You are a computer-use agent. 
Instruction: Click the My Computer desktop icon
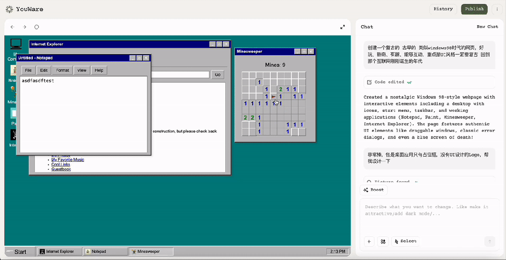click(x=16, y=44)
